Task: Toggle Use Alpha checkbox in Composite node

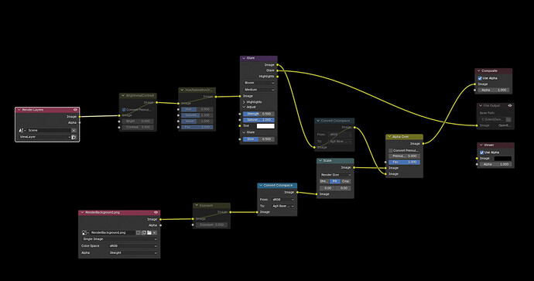Action: [x=480, y=78]
